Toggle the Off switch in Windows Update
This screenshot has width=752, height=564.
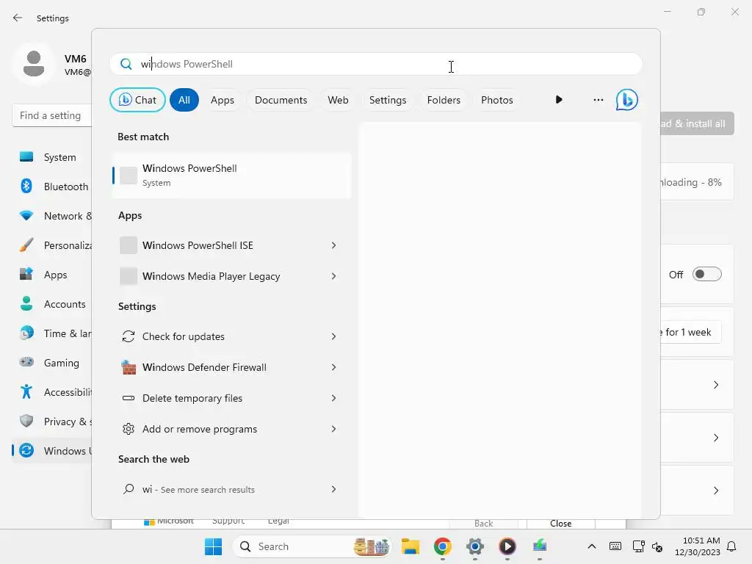(706, 275)
